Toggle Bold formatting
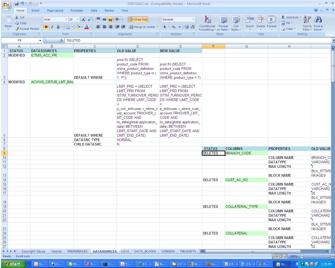The width and height of the screenshot is (335, 268). [46, 27]
